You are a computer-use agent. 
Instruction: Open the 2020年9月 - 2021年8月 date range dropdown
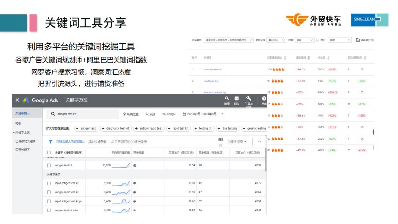pos(203,114)
